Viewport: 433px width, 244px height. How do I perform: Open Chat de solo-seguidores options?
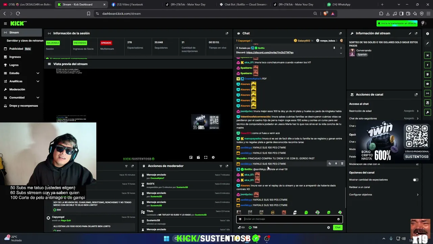pyautogui.click(x=384, y=118)
